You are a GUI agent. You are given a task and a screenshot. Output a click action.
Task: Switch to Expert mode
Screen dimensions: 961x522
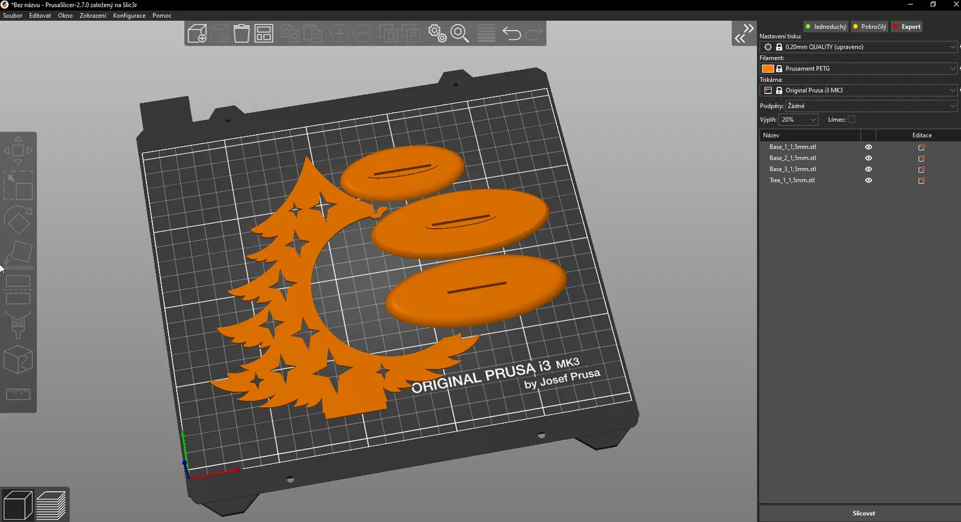[907, 26]
